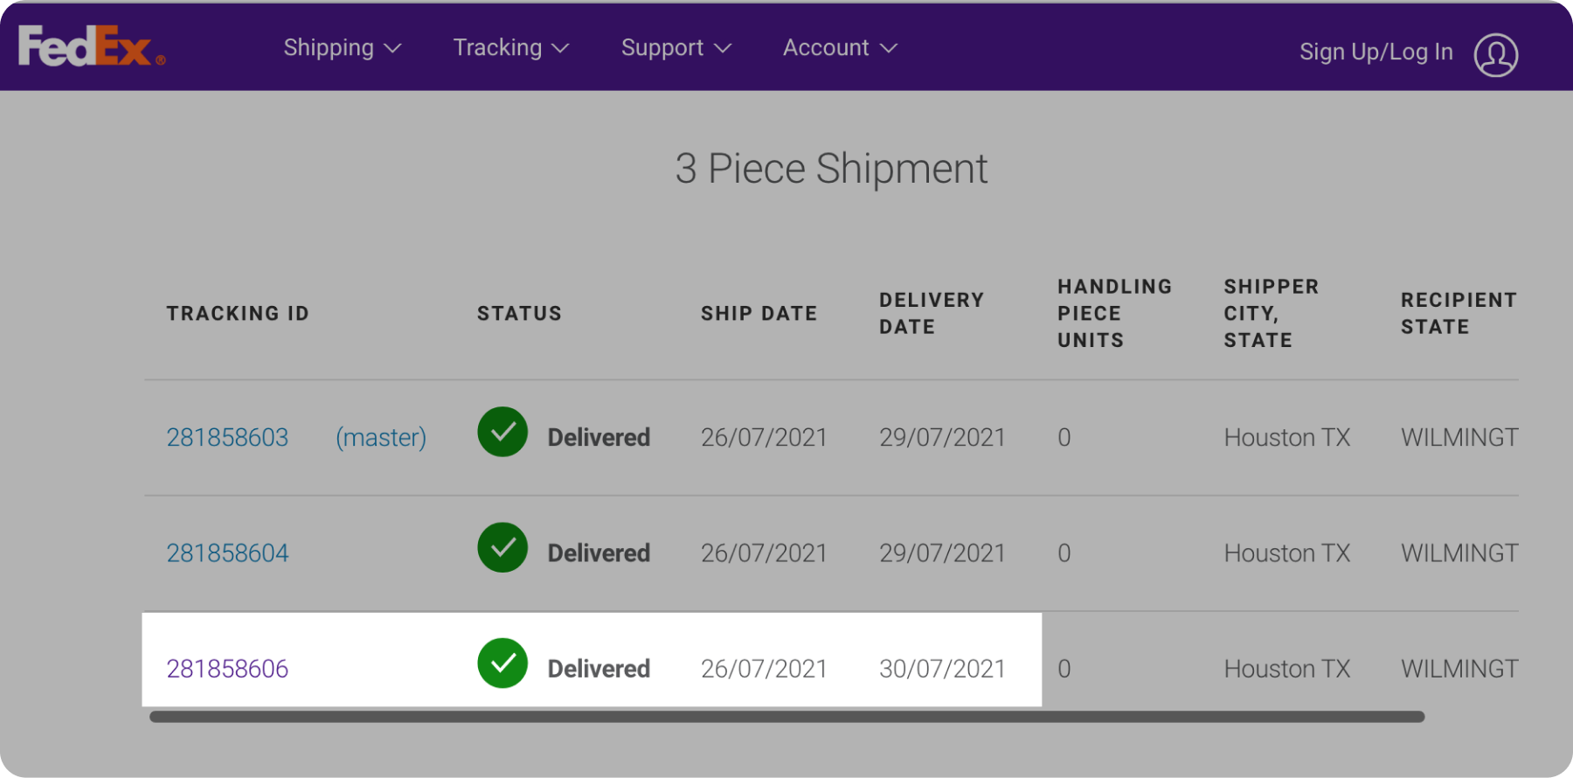This screenshot has height=778, width=1573.
Task: Open the Shipping menu
Action: 329,48
